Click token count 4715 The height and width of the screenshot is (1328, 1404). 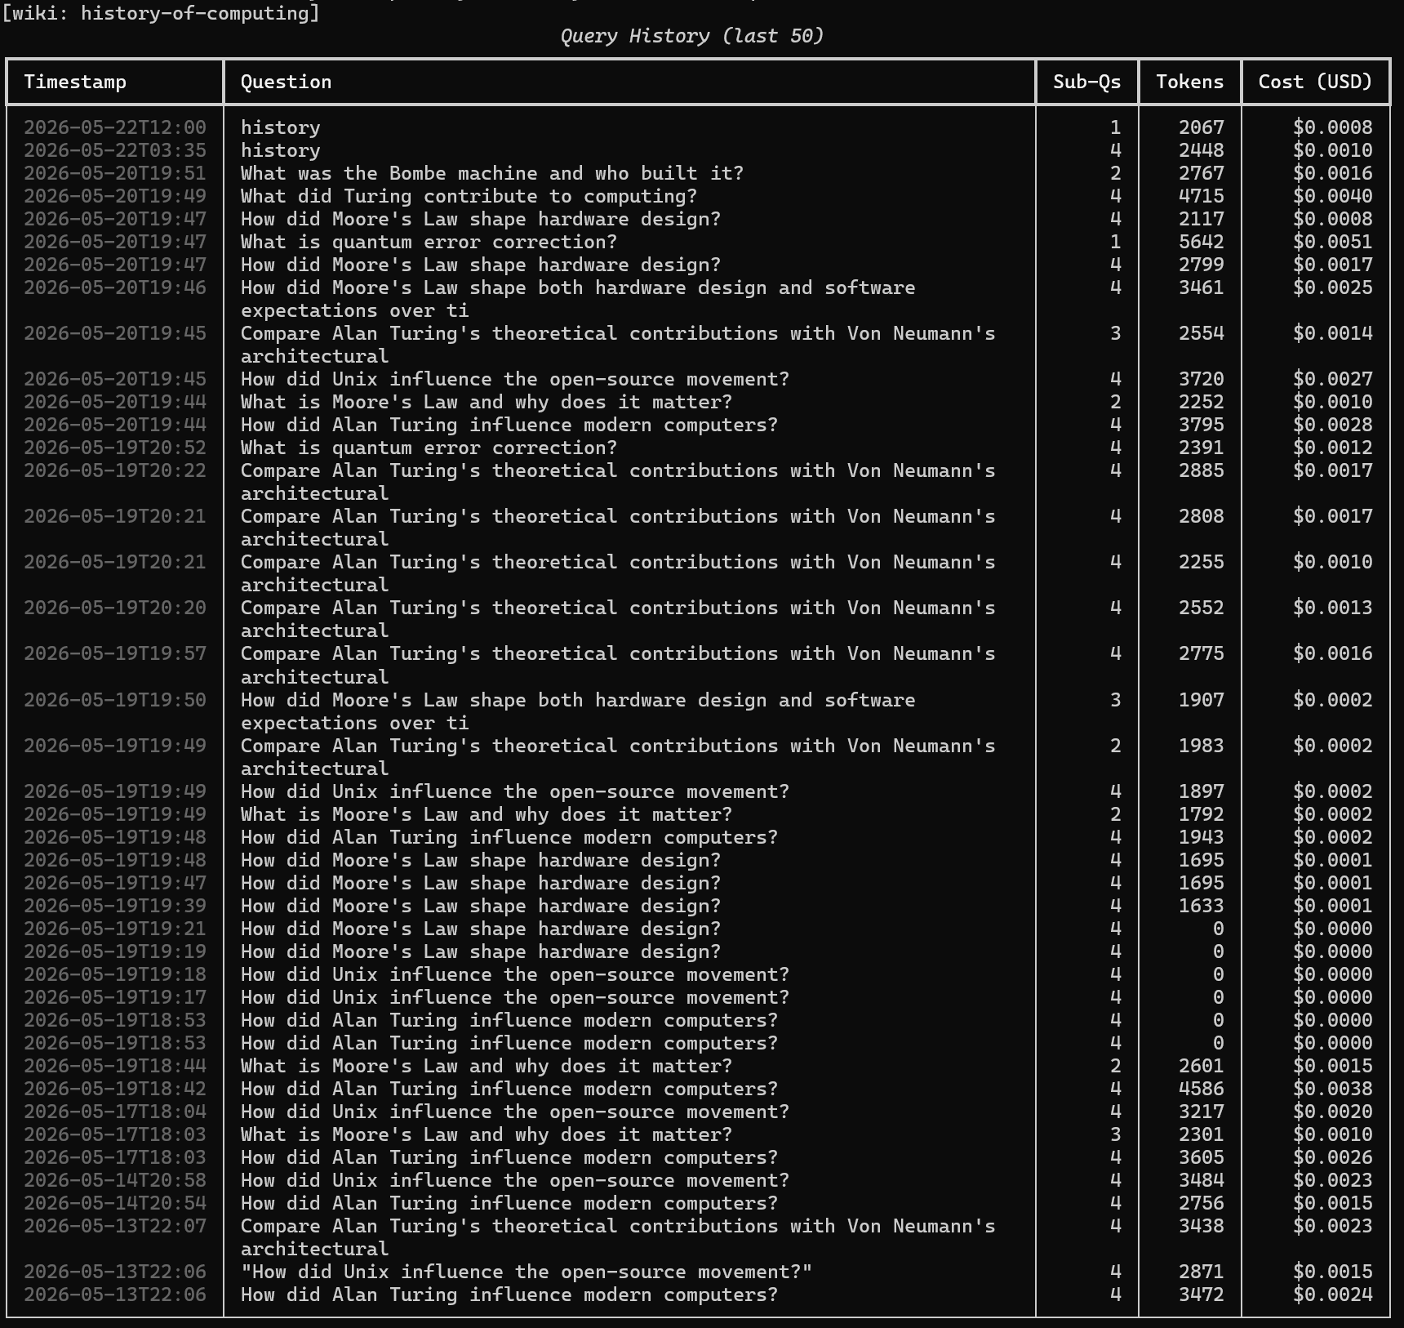1201,196
